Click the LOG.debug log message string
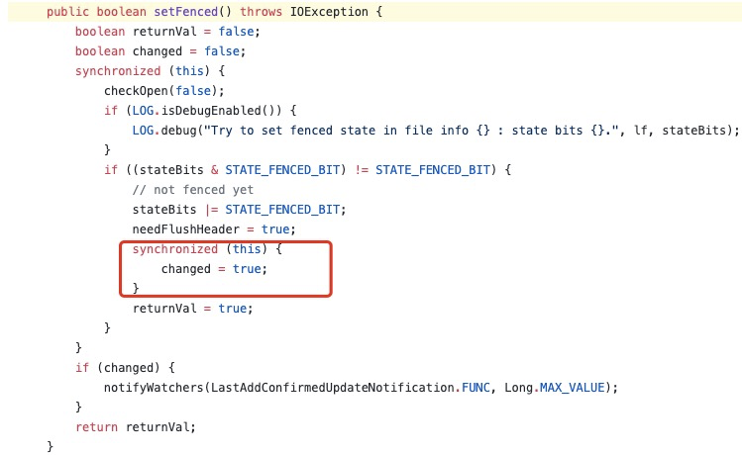This screenshot has height=455, width=742. pos(411,131)
